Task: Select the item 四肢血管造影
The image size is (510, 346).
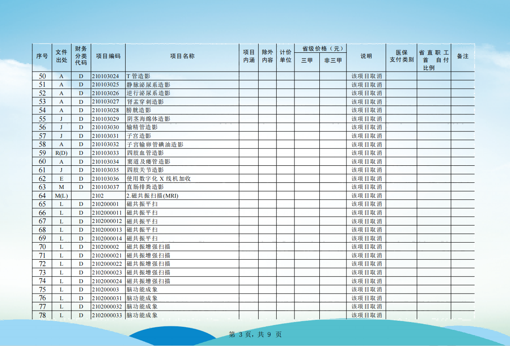Action: pyautogui.click(x=145, y=153)
